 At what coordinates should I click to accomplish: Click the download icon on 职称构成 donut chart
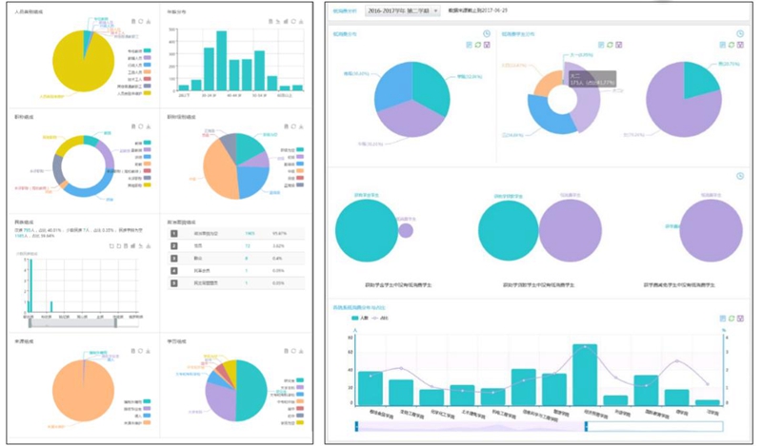point(149,126)
